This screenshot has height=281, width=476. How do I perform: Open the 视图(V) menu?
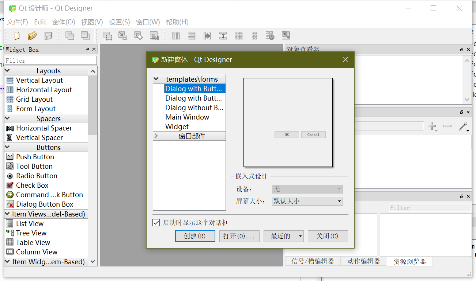coord(92,22)
